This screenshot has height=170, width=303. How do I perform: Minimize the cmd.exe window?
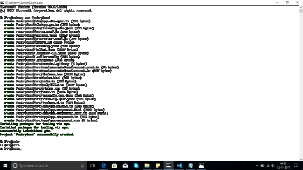pyautogui.click(x=277, y=2)
